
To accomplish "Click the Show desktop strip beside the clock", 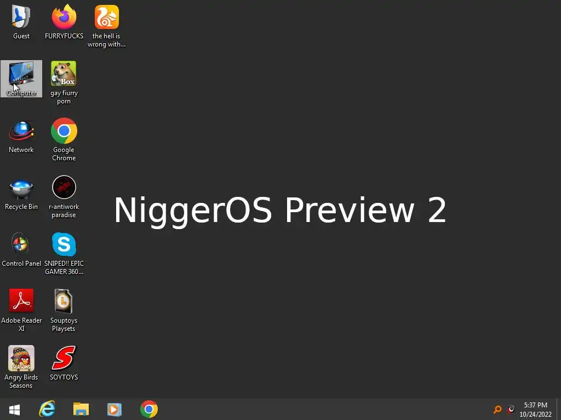I will coord(558,409).
